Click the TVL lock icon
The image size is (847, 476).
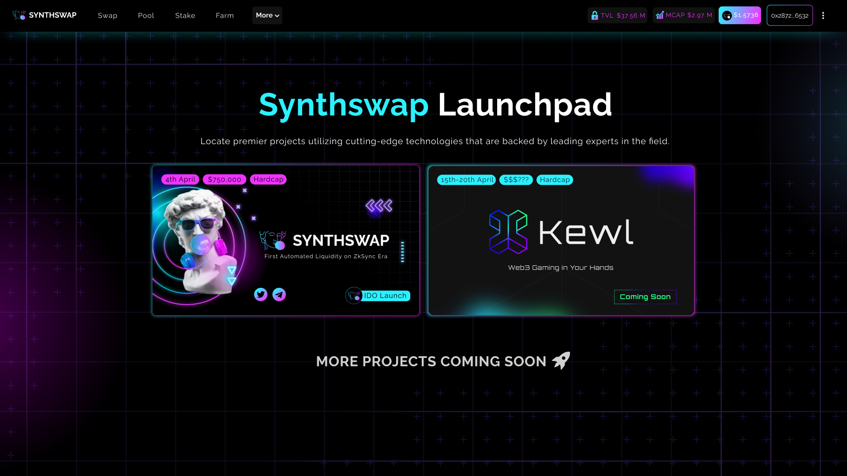click(595, 15)
